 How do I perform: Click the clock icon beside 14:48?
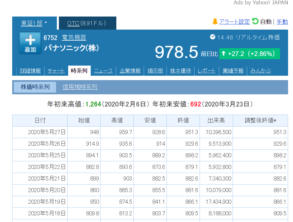[x=212, y=37]
